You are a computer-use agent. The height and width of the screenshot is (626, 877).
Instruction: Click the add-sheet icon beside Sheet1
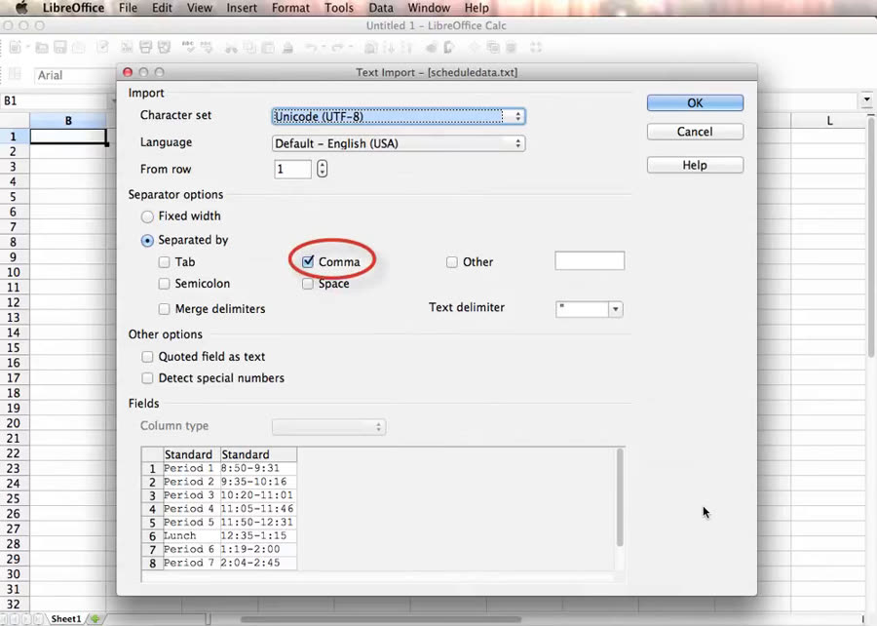95,619
